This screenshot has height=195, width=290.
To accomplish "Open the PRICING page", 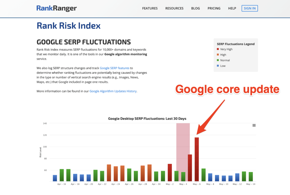I will 214,8.
